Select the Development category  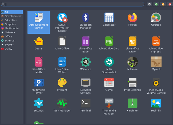[13, 16]
